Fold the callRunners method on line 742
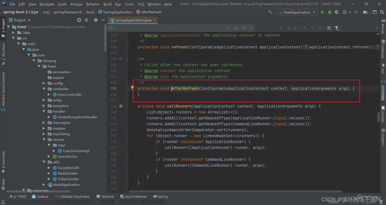This screenshot has height=205, width=386. [127, 106]
